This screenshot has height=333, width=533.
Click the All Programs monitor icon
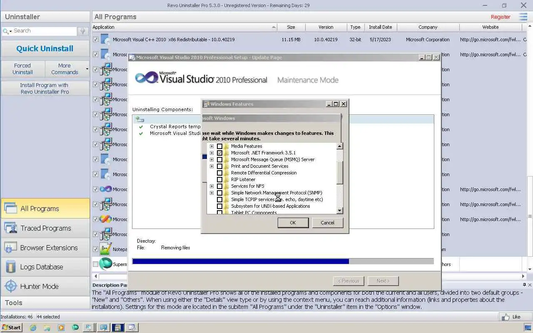(10, 208)
